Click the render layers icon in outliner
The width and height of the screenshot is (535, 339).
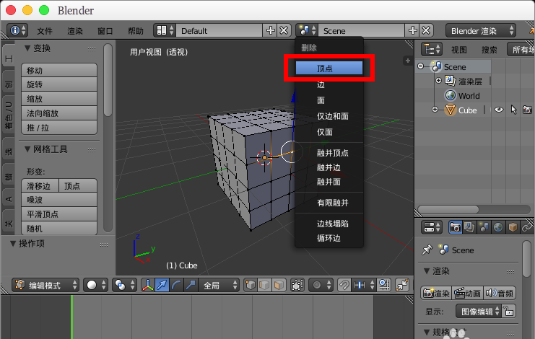451,81
